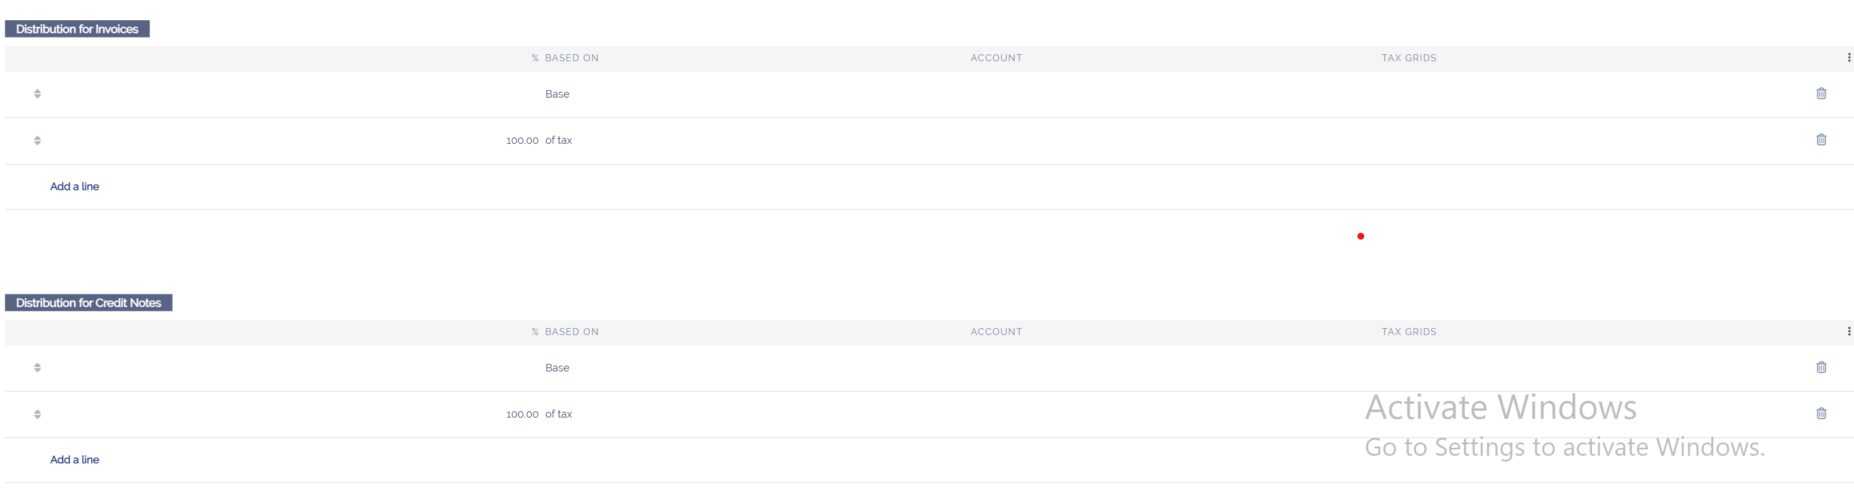Image resolution: width=1854 pixels, height=491 pixels.
Task: Edit the 100.00 percent value in invoices table
Action: pos(522,140)
